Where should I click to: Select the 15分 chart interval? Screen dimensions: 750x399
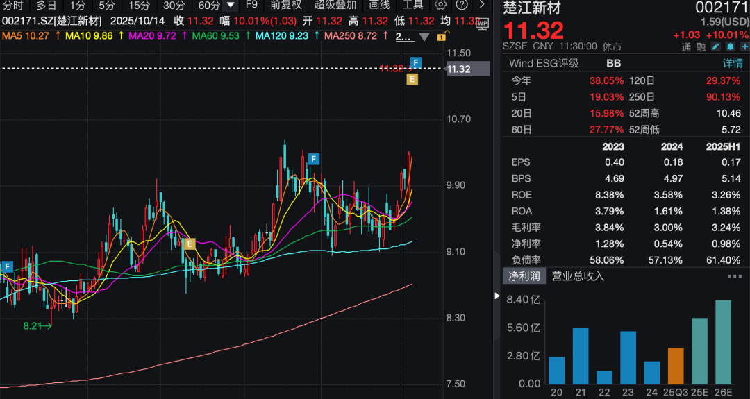pos(139,5)
